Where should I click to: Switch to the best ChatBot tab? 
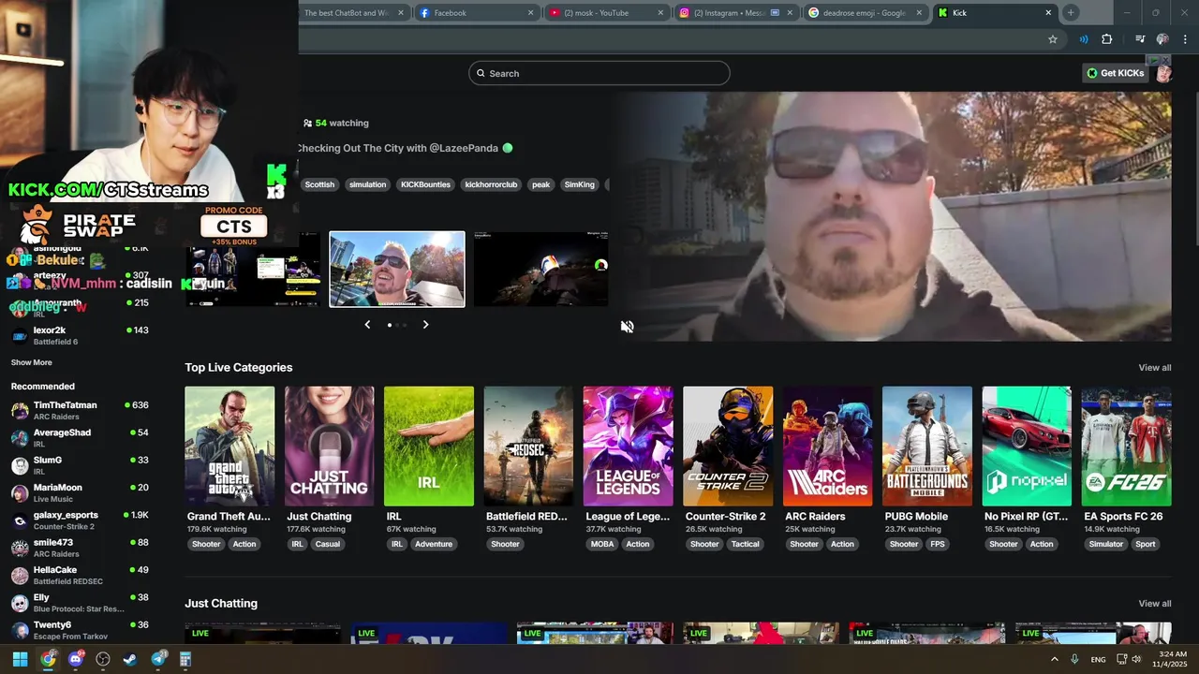[354, 13]
